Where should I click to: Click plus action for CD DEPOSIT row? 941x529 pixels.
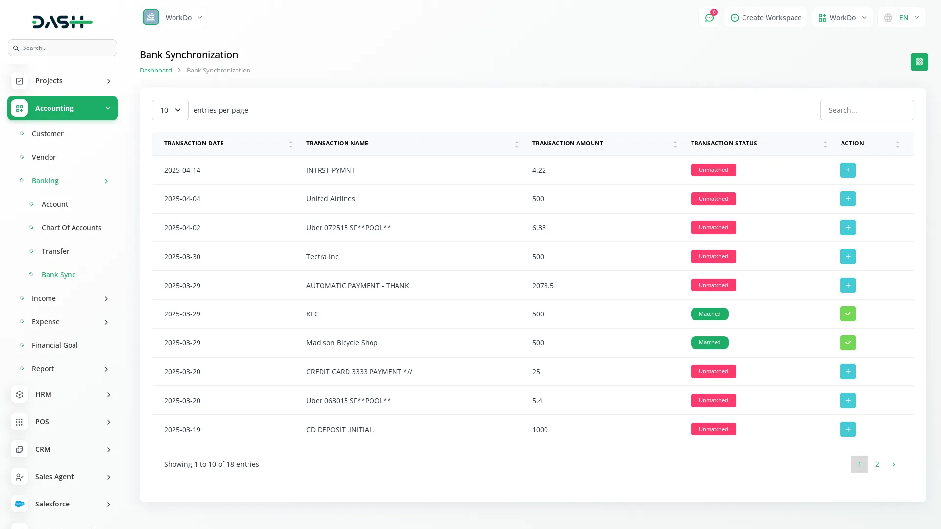click(847, 430)
